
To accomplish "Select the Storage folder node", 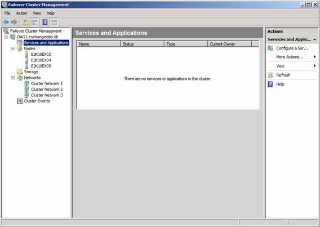I will (x=31, y=72).
